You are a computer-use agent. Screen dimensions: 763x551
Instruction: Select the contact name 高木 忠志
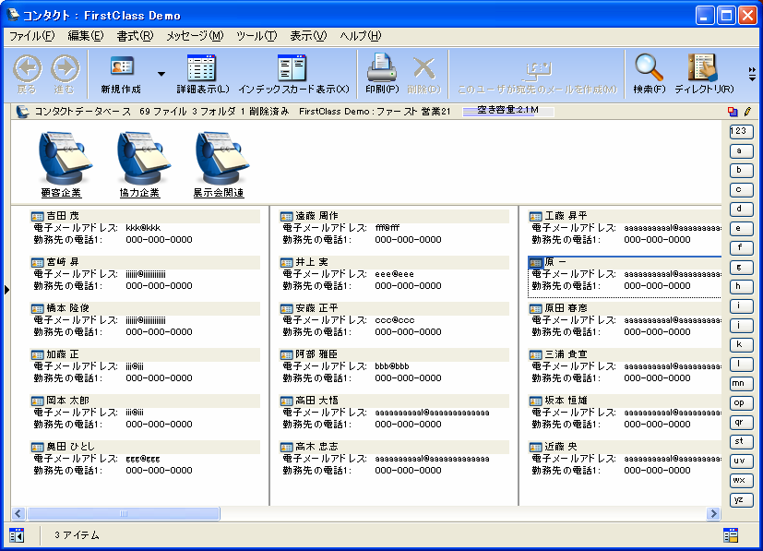pos(316,447)
